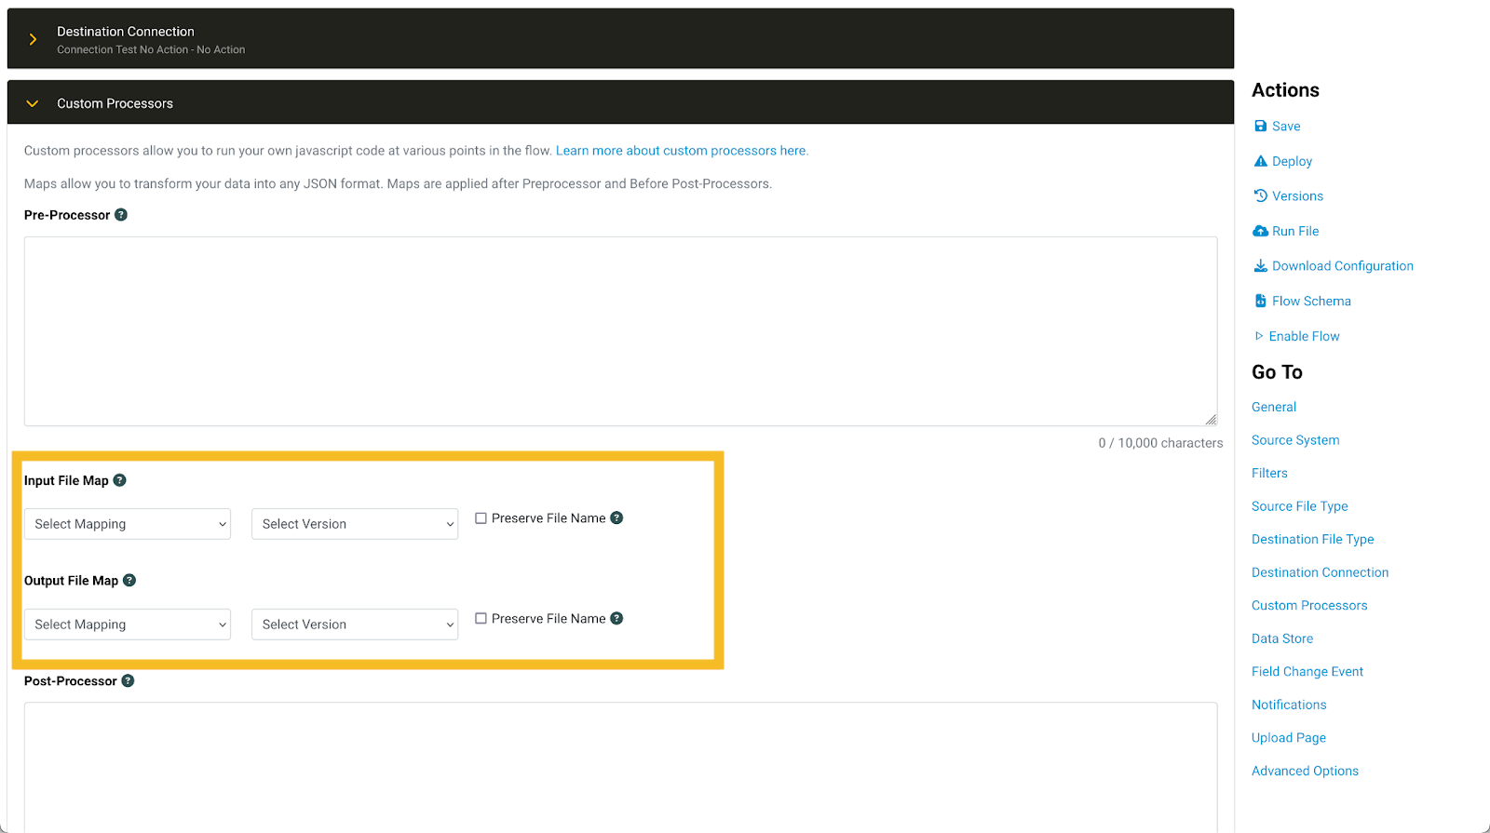The height and width of the screenshot is (833, 1490).
Task: Click the Deploy action link
Action: point(1293,161)
